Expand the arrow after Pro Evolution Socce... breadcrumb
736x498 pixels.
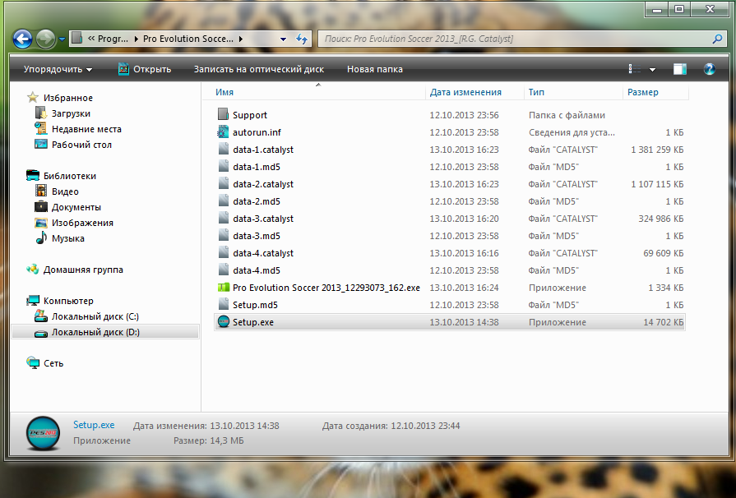(x=240, y=39)
